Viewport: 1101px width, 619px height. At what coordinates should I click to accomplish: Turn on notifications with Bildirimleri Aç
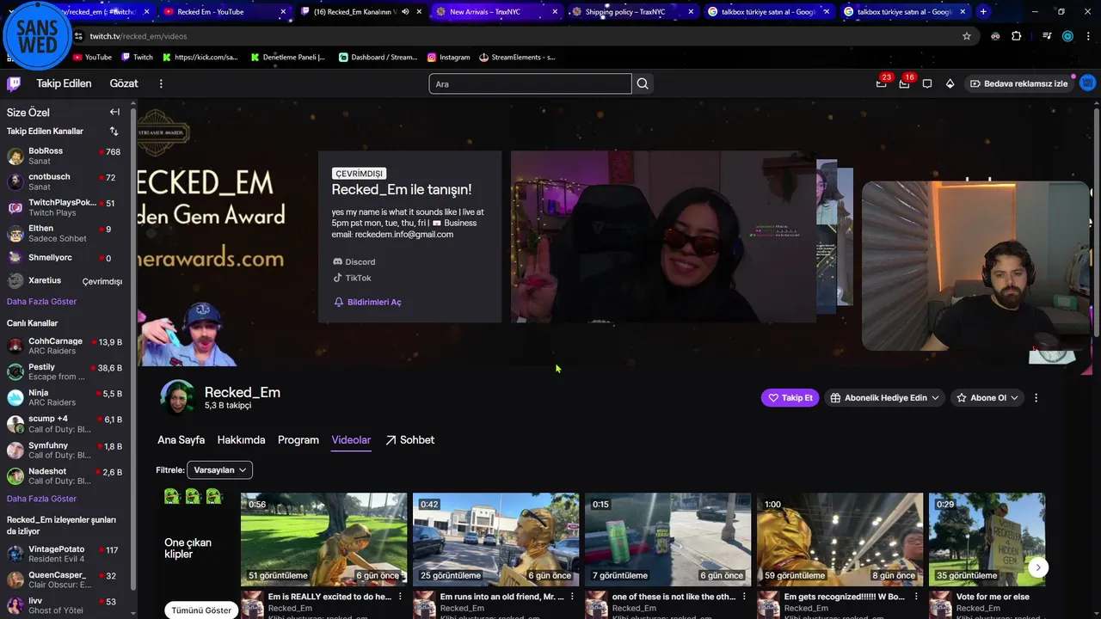click(367, 302)
